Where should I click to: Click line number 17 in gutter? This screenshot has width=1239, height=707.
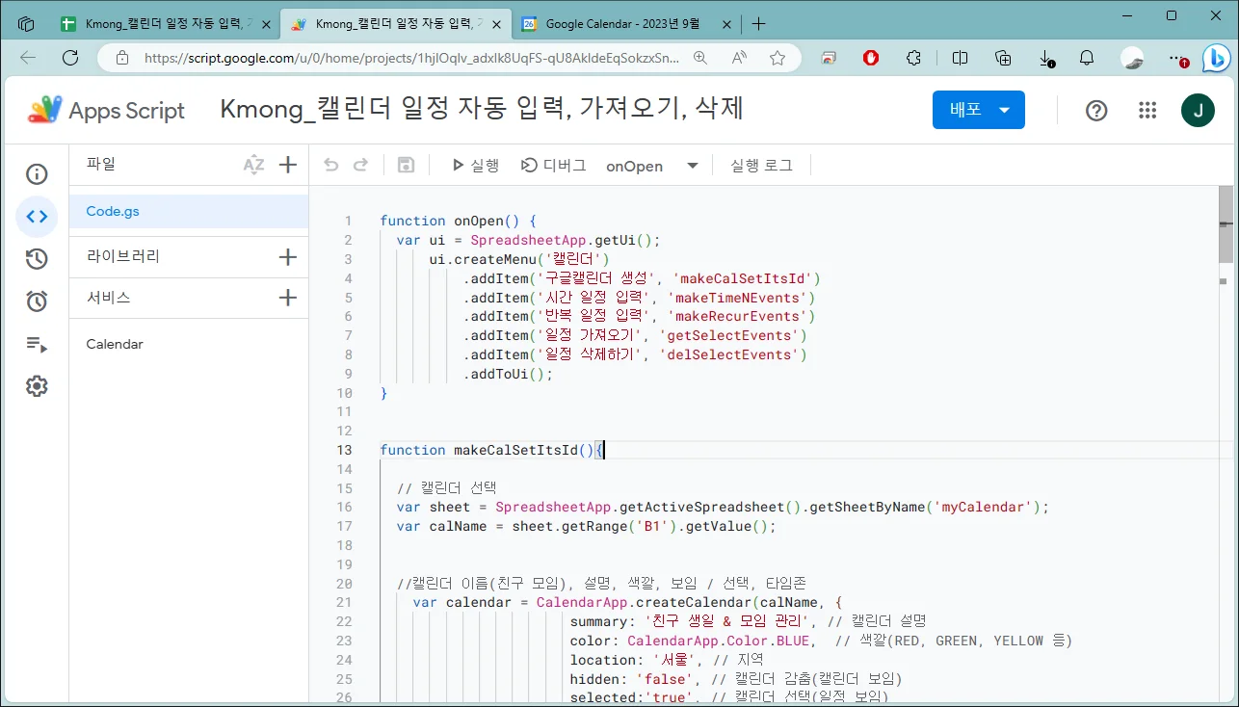tap(344, 526)
